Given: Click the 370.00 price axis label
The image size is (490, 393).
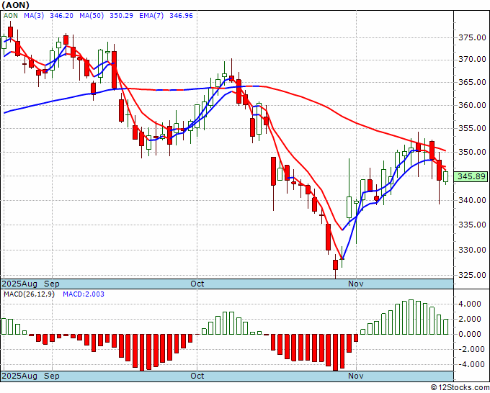Looking at the screenshot, I should pos(472,59).
